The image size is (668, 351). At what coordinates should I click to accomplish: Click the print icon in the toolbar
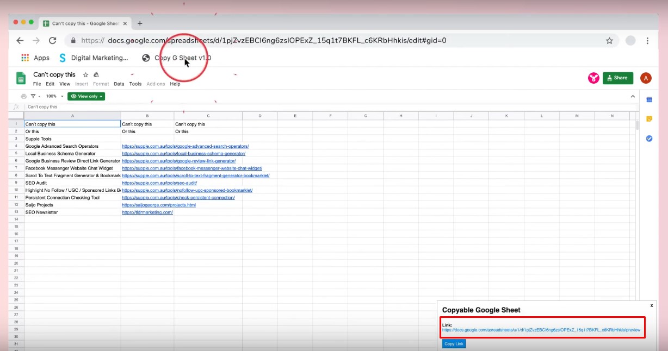[x=23, y=96]
